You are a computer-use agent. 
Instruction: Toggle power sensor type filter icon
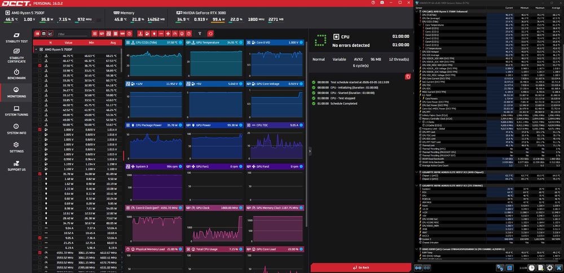154,33
